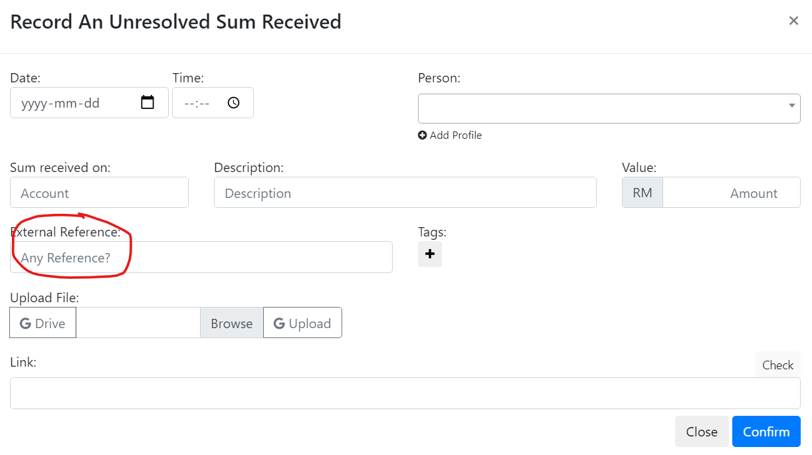Close the dialog with the X icon
The height and width of the screenshot is (455, 812).
(x=793, y=21)
